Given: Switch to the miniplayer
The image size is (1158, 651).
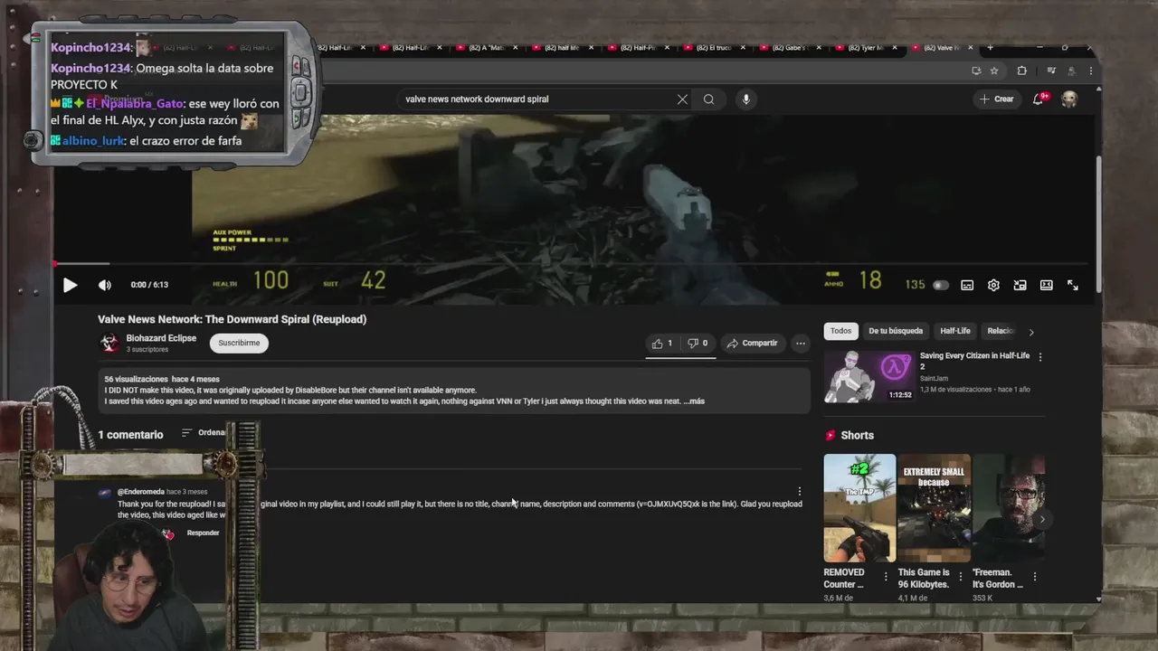Looking at the screenshot, I should click(x=1020, y=285).
